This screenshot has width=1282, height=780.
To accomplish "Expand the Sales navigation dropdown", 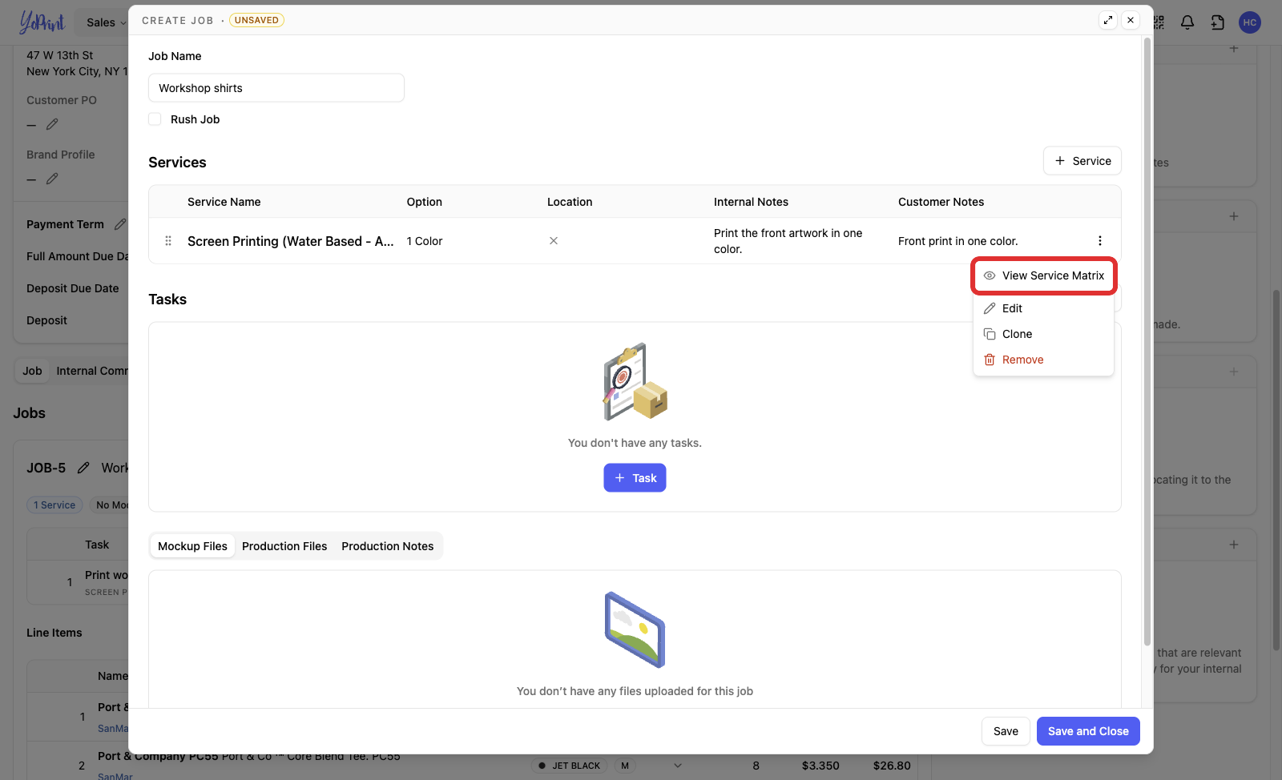I will [x=106, y=22].
